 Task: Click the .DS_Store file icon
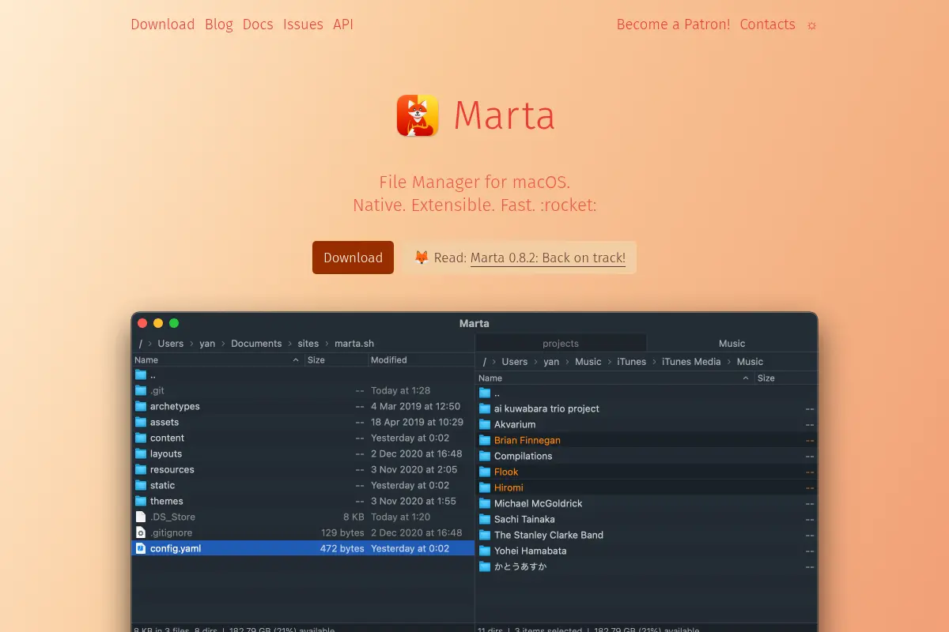(x=141, y=517)
